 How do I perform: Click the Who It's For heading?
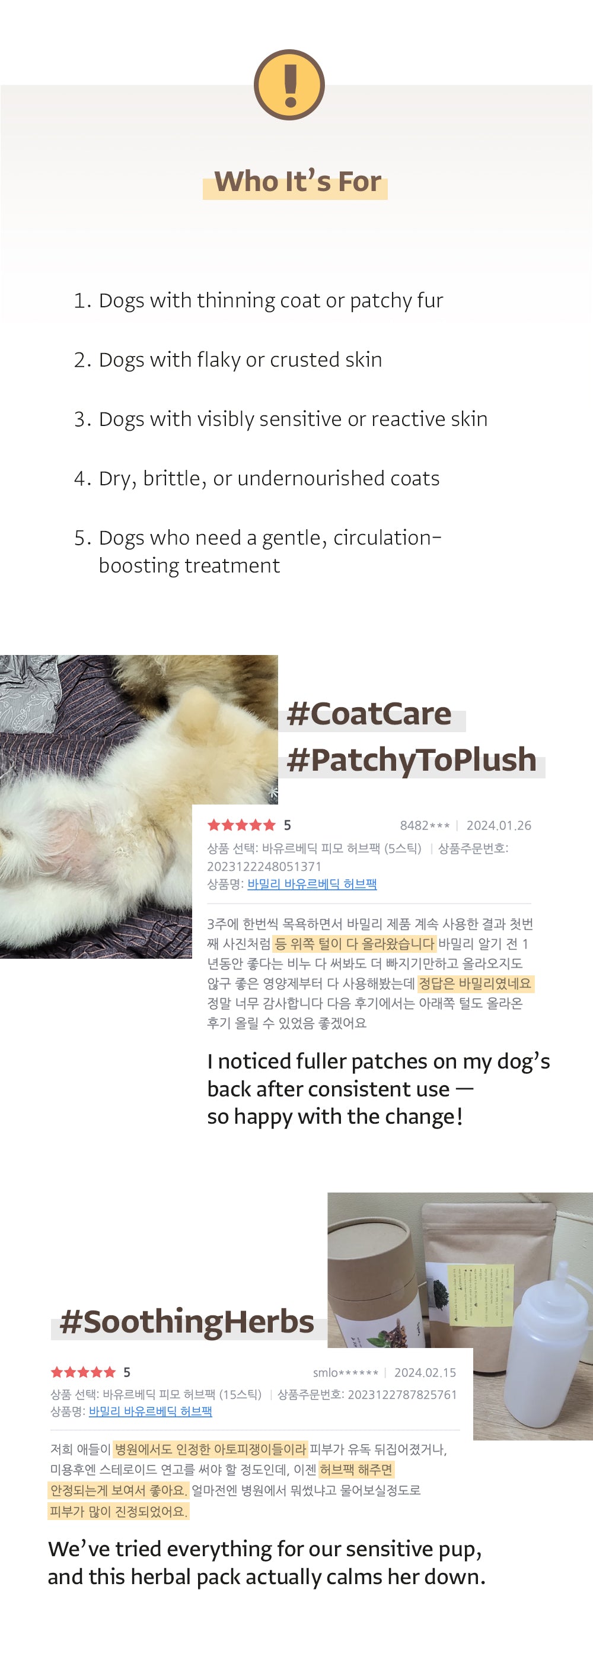[x=298, y=181]
